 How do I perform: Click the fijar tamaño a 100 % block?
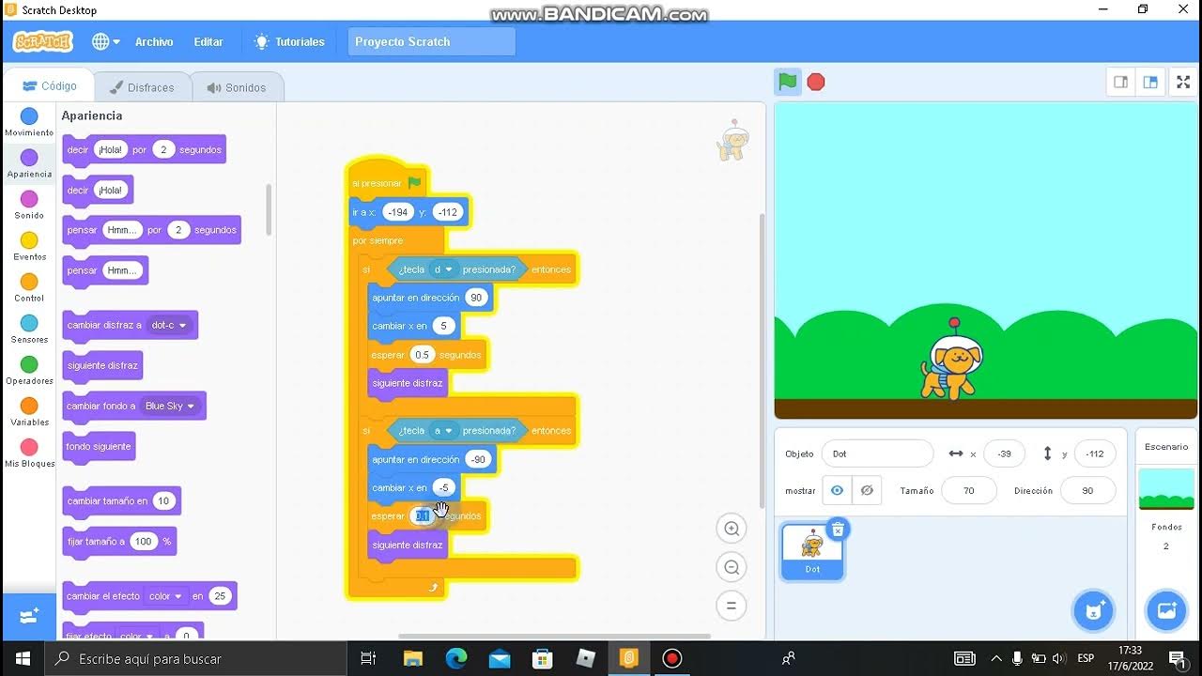coord(119,542)
